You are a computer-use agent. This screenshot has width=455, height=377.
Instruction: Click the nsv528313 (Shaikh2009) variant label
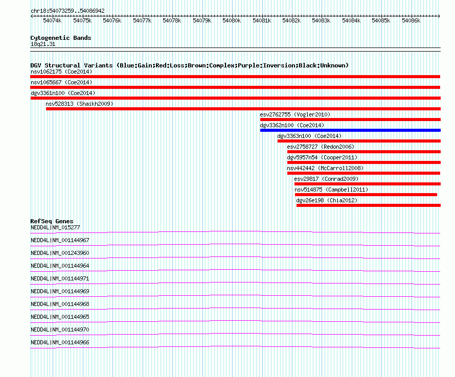coord(79,104)
